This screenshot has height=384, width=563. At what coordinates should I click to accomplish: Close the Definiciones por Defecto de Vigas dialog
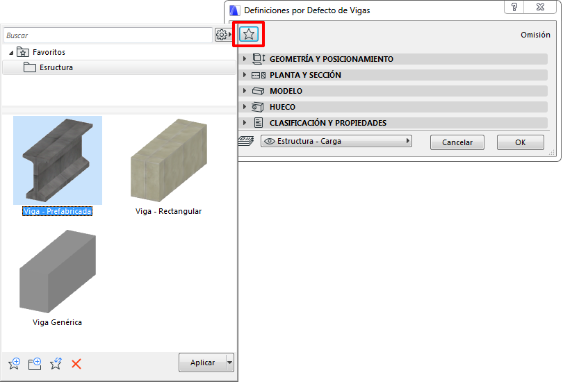540,7
